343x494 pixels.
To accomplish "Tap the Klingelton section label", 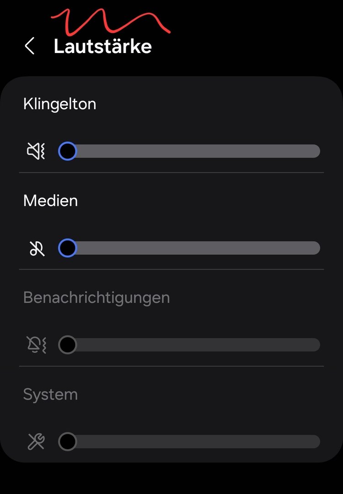I will point(59,104).
